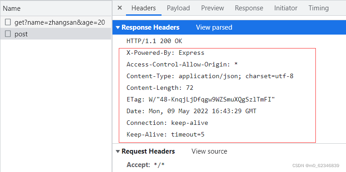Click the HTTP/1.1 200 OK status line
This screenshot has width=346, height=172.
(x=154, y=41)
